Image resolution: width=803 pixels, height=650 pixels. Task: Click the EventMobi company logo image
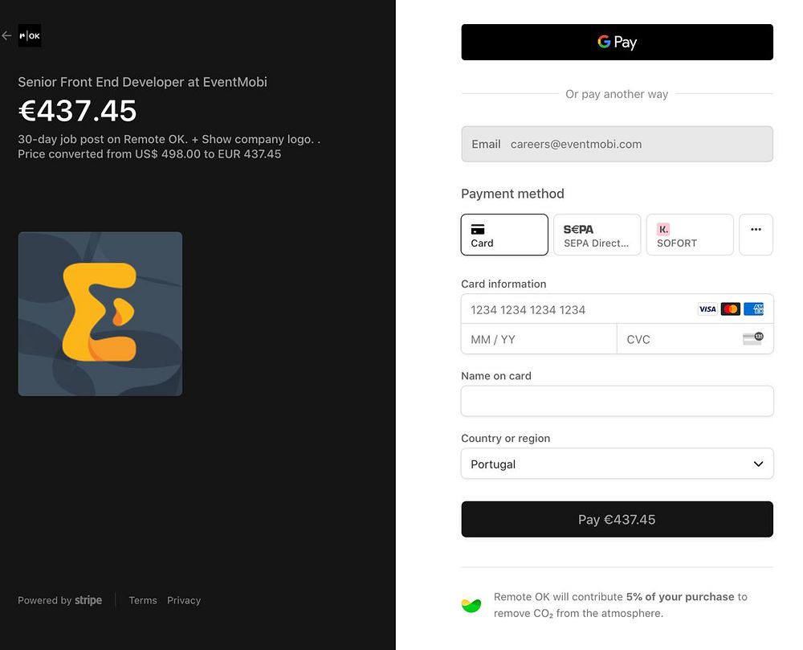point(100,314)
